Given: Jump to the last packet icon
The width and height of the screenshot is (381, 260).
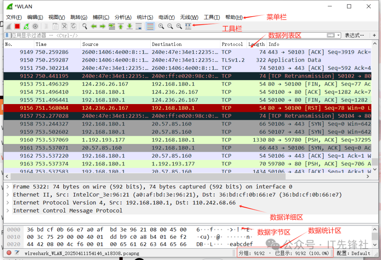Looking at the screenshot, I should [x=130, y=26].
